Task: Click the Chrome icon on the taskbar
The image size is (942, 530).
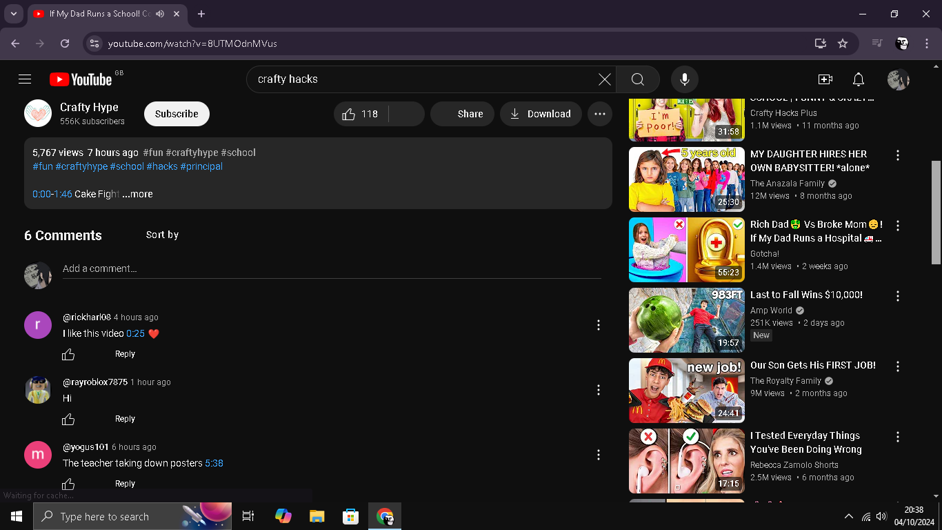Action: point(384,516)
